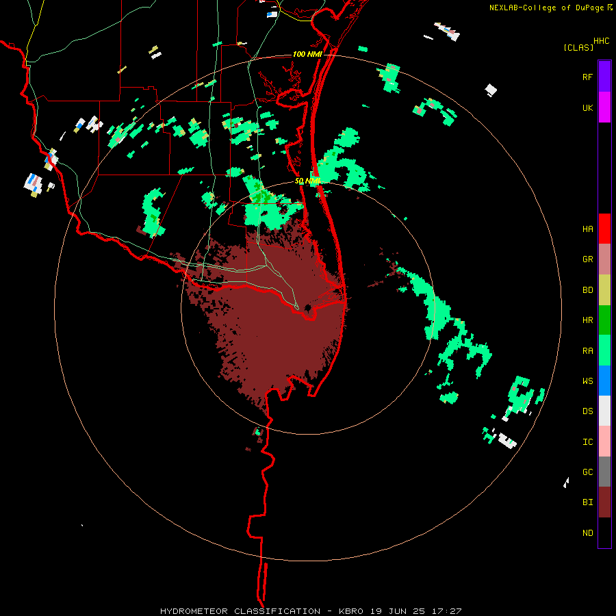This screenshot has width=616, height=616.
Task: Click the UK legend label
Action: click(x=587, y=107)
